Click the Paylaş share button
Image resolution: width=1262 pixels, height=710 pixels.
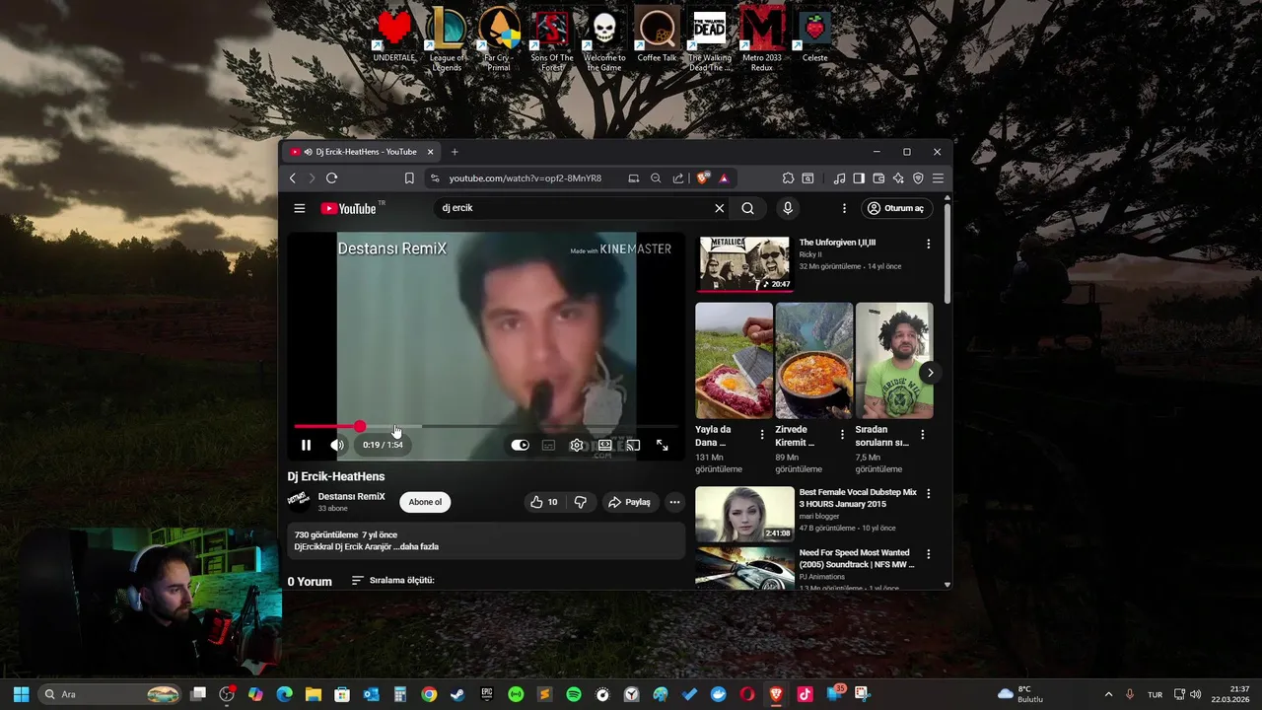coord(628,502)
